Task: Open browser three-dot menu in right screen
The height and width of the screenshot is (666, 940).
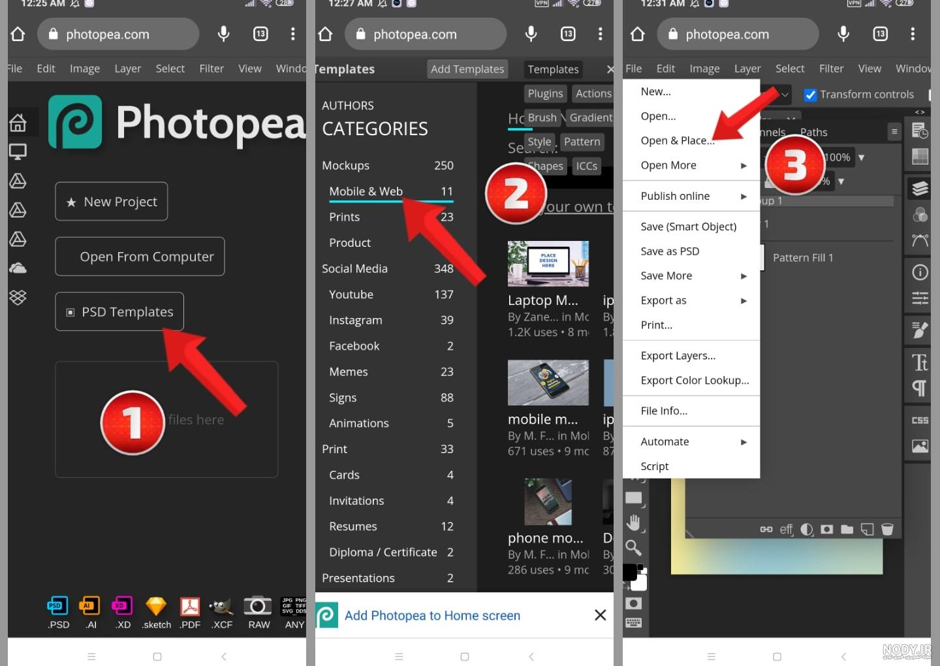Action: tap(913, 34)
